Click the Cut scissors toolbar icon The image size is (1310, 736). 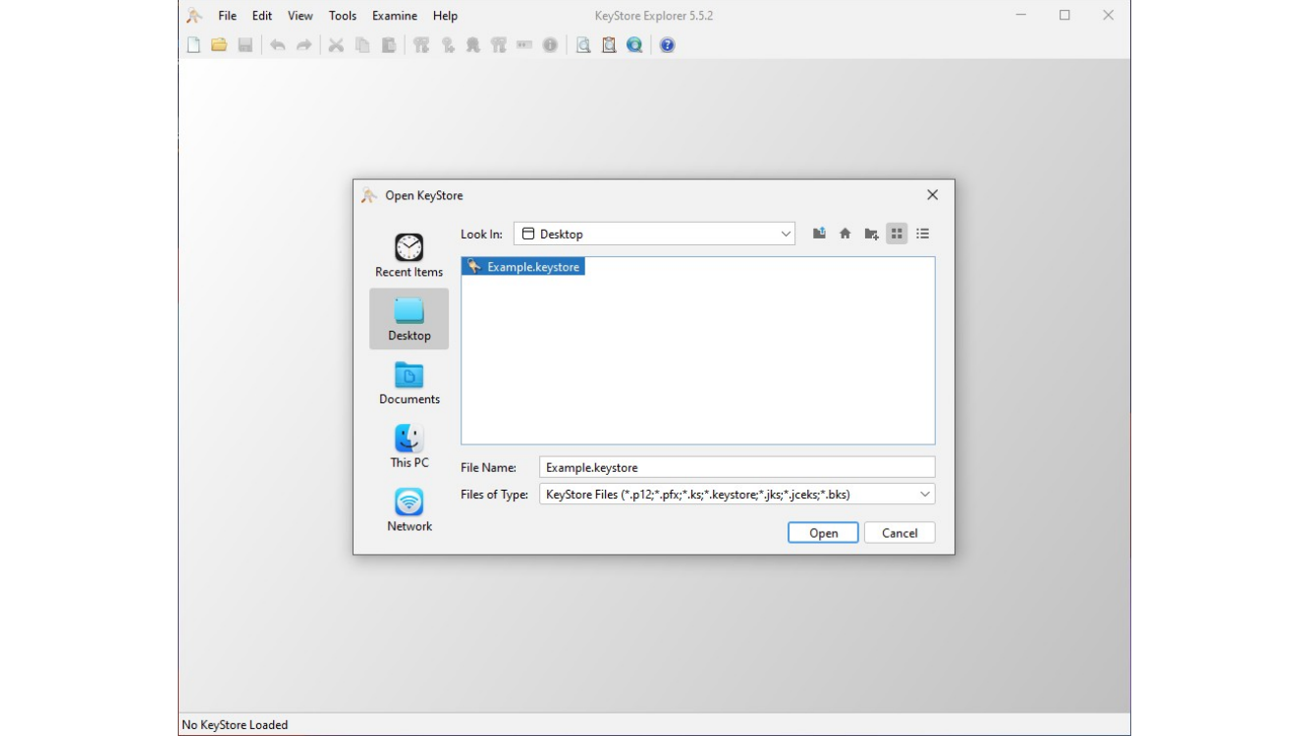(336, 45)
